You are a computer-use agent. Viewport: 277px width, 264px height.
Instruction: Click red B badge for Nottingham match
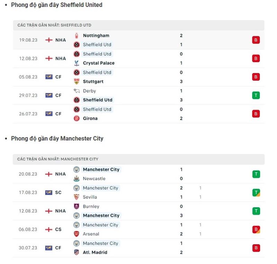(x=256, y=40)
